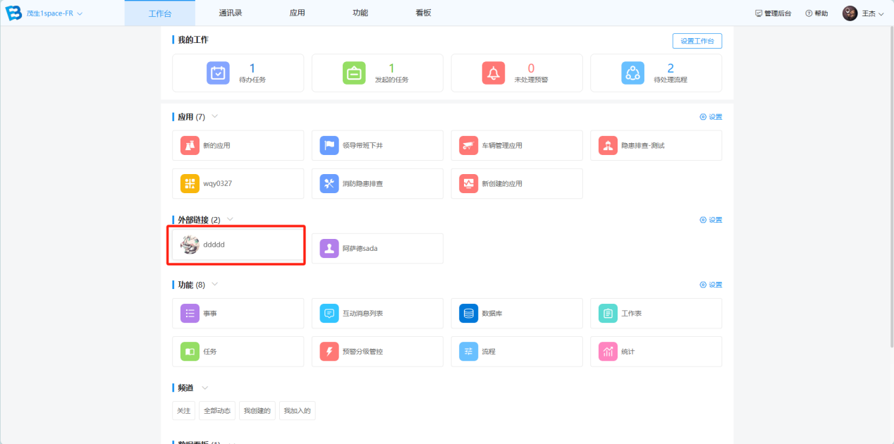Image resolution: width=894 pixels, height=444 pixels.
Task: Open the 统计 chart icon
Action: [608, 351]
